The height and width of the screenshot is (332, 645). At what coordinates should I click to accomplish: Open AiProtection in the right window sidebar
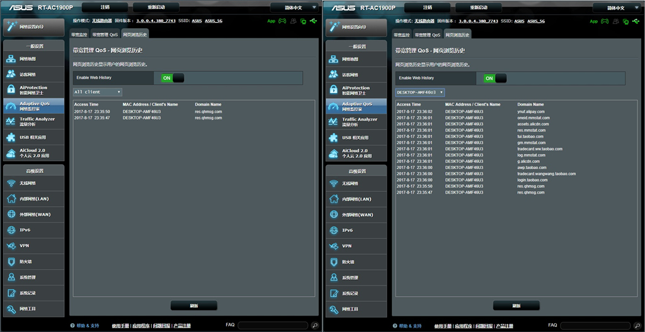(357, 91)
